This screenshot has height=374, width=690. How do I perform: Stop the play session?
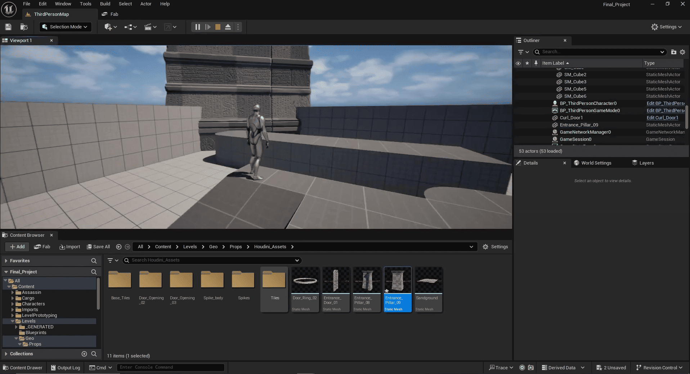click(218, 27)
